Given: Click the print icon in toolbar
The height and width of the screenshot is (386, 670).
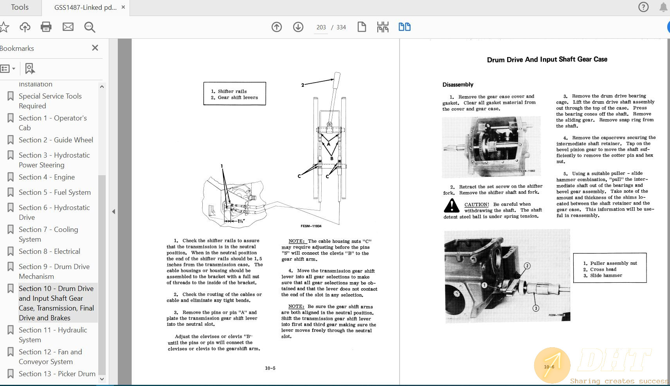Looking at the screenshot, I should click(x=46, y=27).
